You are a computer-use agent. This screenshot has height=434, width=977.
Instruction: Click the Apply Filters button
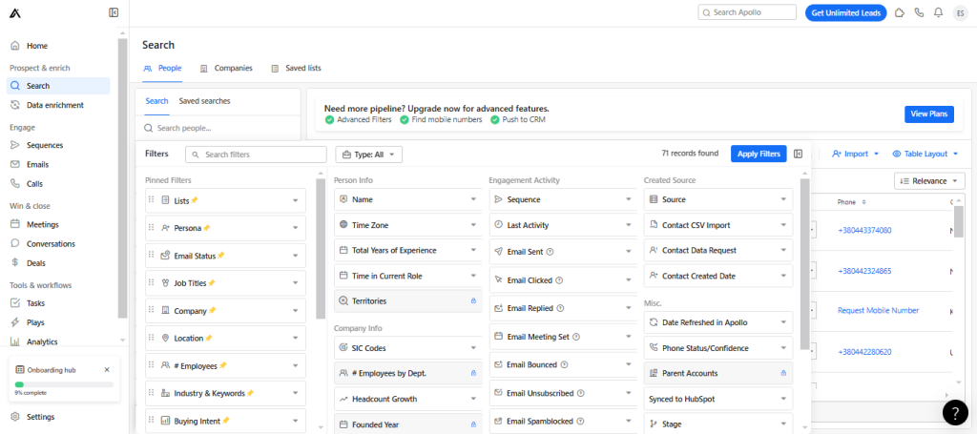[x=759, y=154]
